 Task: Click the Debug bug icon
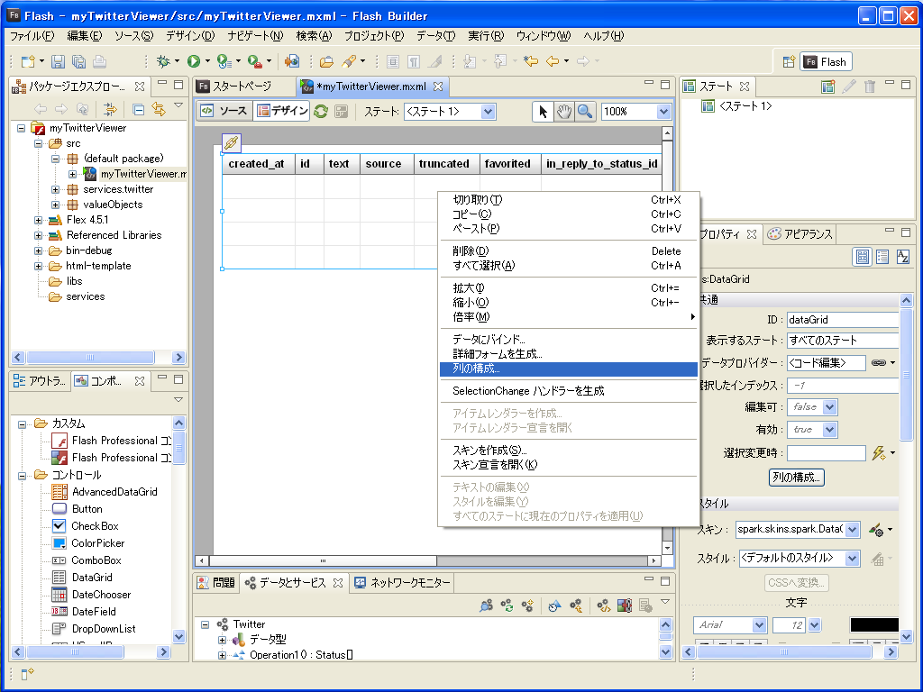(163, 60)
